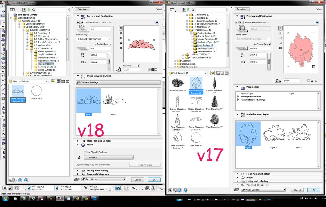This screenshot has width=326, height=207.
Task: Click rotation angle field in v18 preview
Action: click(x=131, y=70)
